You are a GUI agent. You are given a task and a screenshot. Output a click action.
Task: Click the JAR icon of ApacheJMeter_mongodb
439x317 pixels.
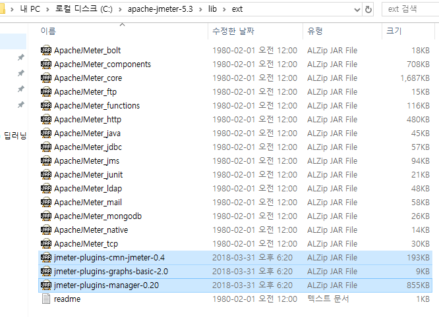pos(46,216)
